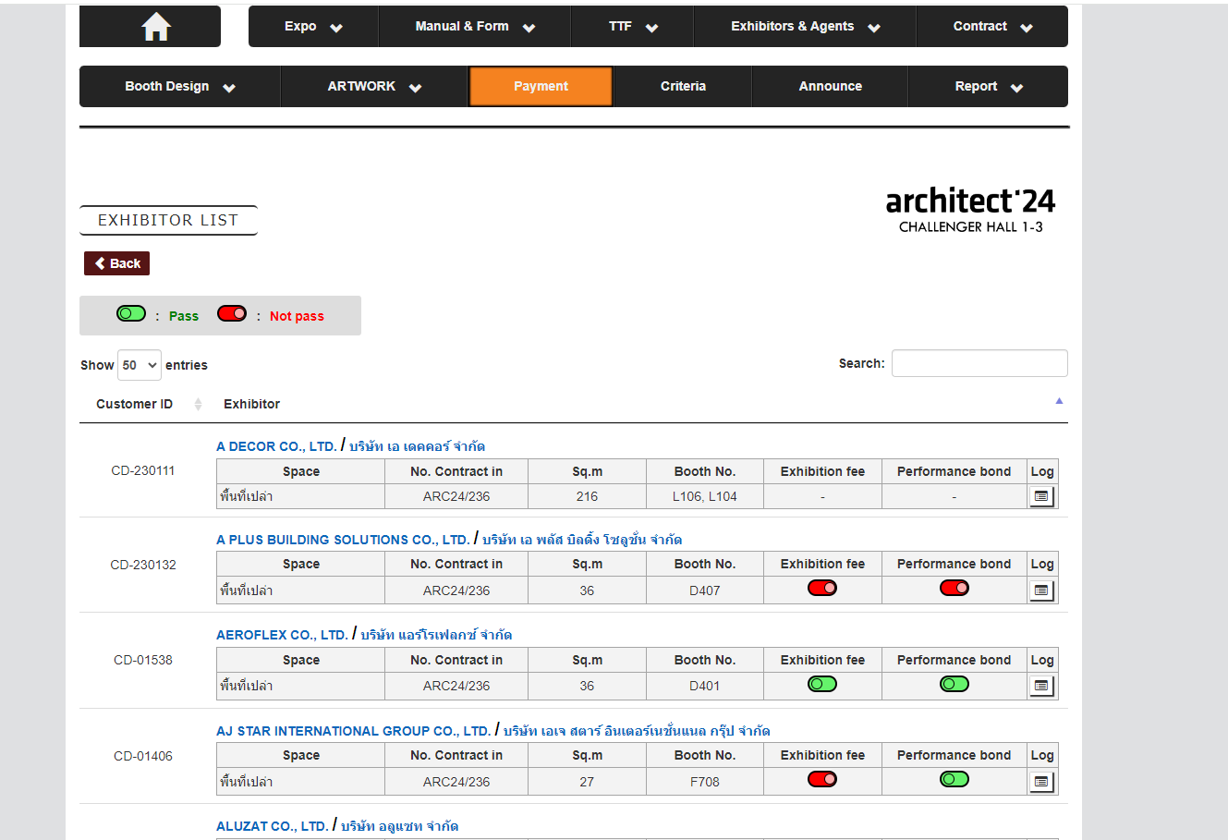Expand Exhibitors & Agents menu
Viewport: 1228px width, 840px height.
click(805, 27)
